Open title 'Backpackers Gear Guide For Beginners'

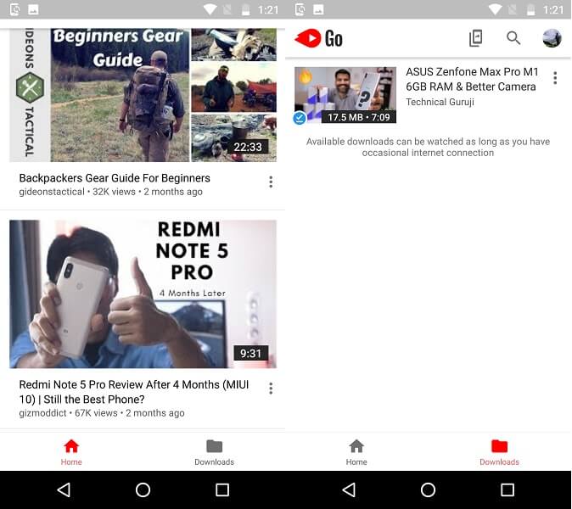[x=115, y=178]
